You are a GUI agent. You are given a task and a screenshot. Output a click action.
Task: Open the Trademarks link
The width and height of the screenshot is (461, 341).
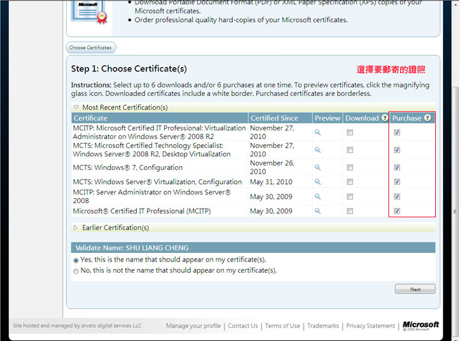click(x=323, y=326)
